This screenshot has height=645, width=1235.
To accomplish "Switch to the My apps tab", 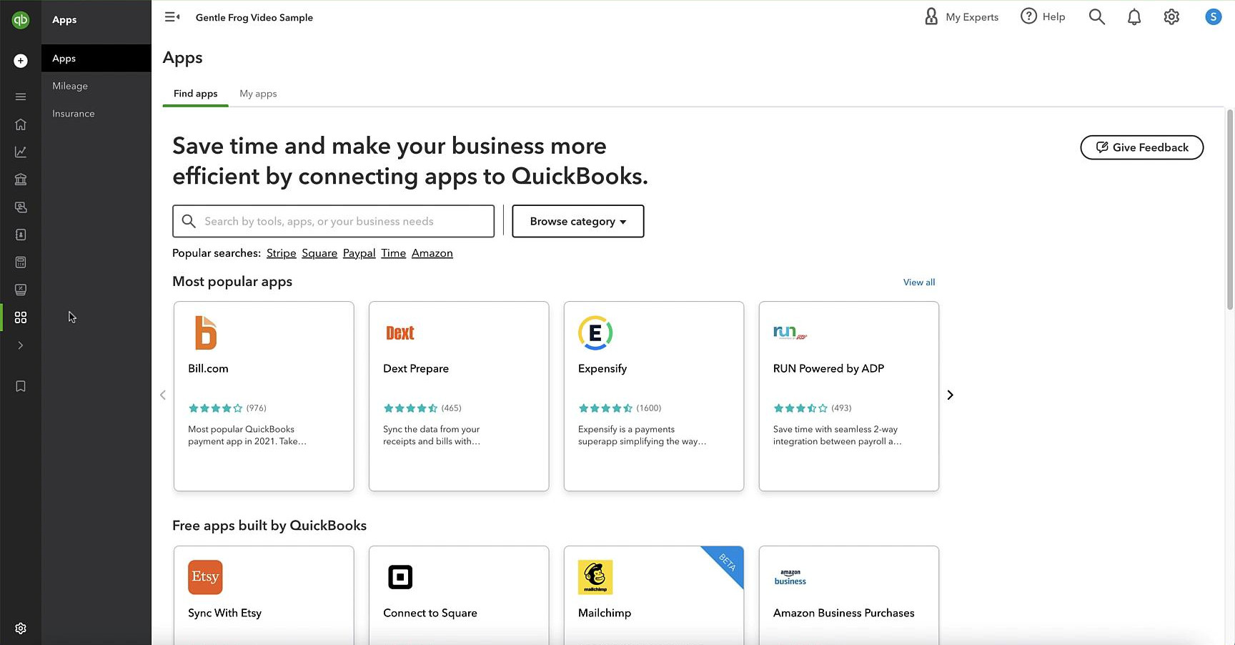I will pos(258,94).
